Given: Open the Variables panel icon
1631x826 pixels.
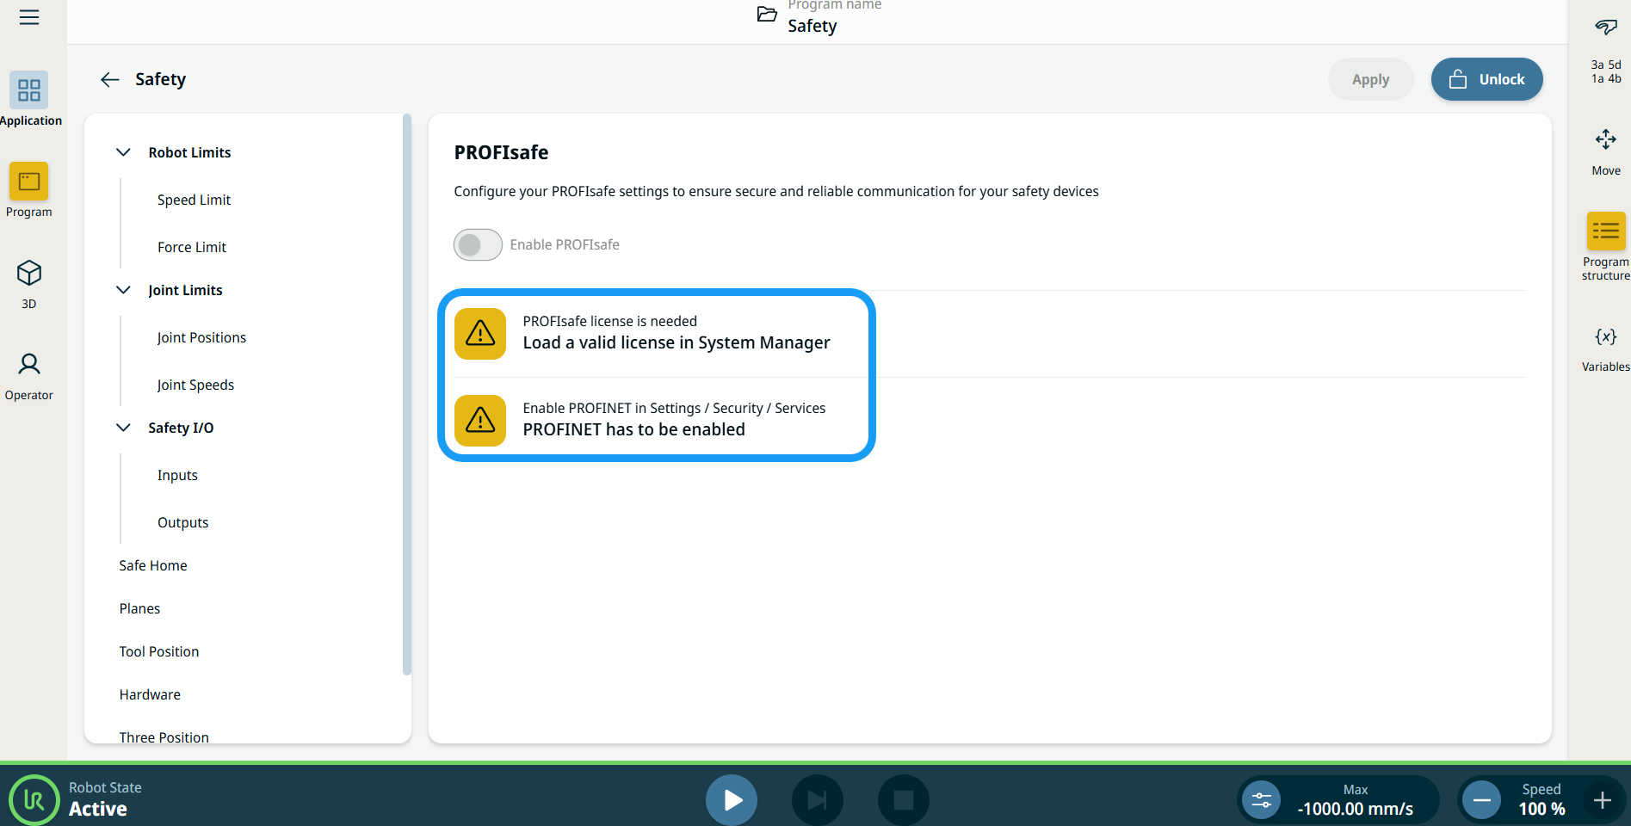Looking at the screenshot, I should (x=1605, y=337).
